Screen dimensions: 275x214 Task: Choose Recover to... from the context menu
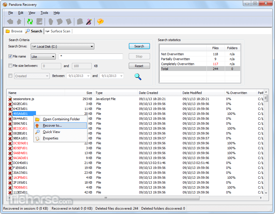pyautogui.click(x=61, y=126)
